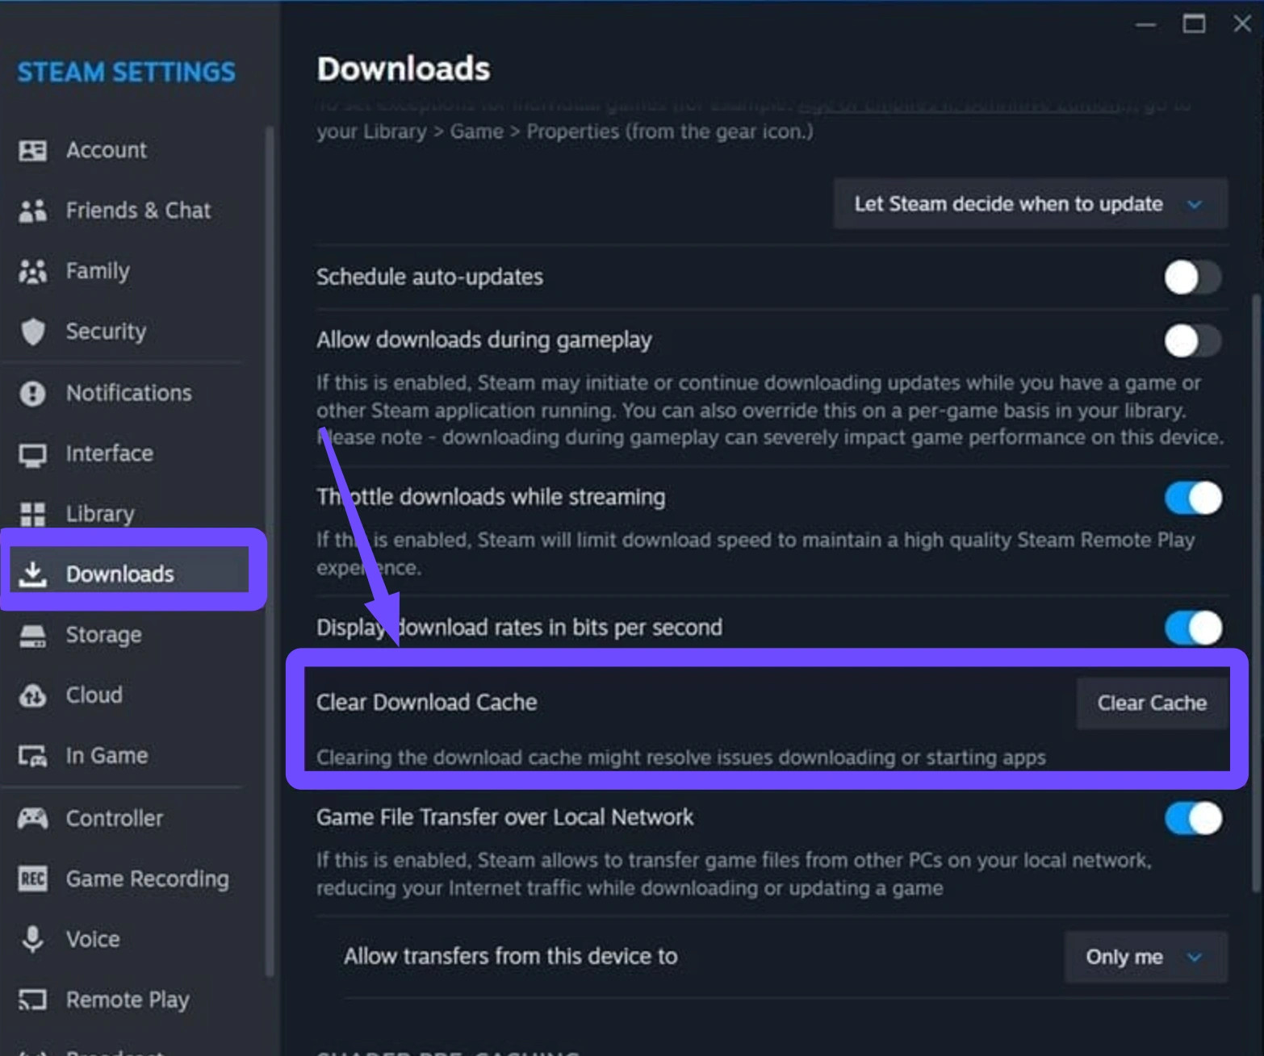Viewport: 1264px width, 1056px height.
Task: Open Security via the shield icon
Action: click(32, 332)
